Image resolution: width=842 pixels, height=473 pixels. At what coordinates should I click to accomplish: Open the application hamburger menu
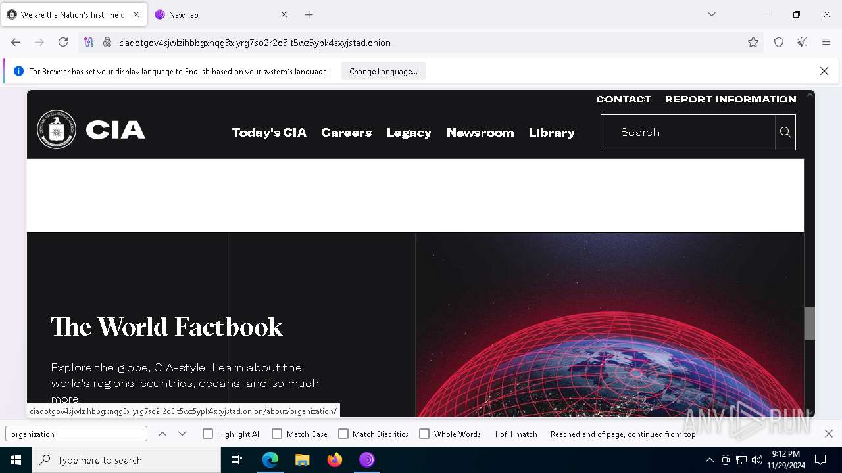826,42
